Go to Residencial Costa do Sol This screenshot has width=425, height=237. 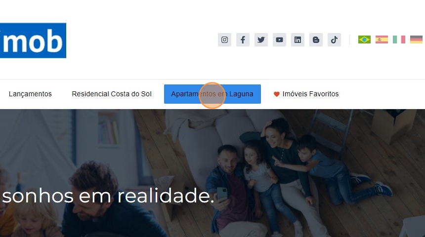112,94
